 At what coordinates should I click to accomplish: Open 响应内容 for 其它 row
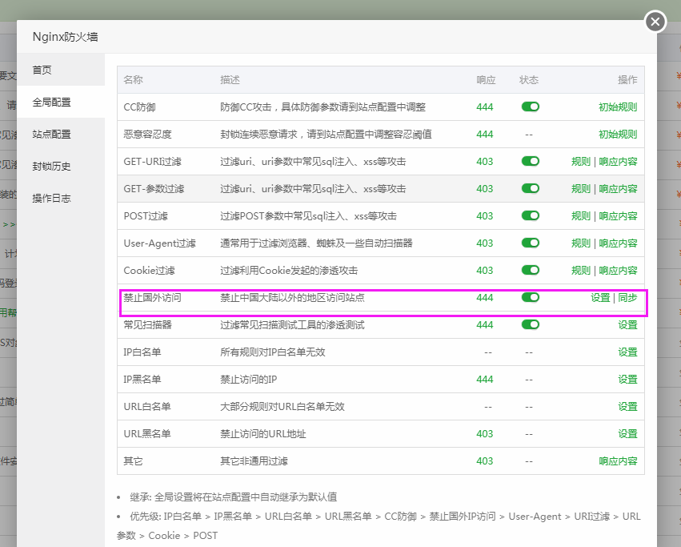[618, 461]
